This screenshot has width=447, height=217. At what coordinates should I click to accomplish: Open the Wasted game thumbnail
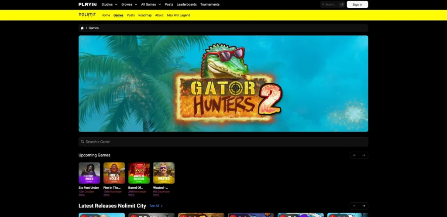coord(164,173)
